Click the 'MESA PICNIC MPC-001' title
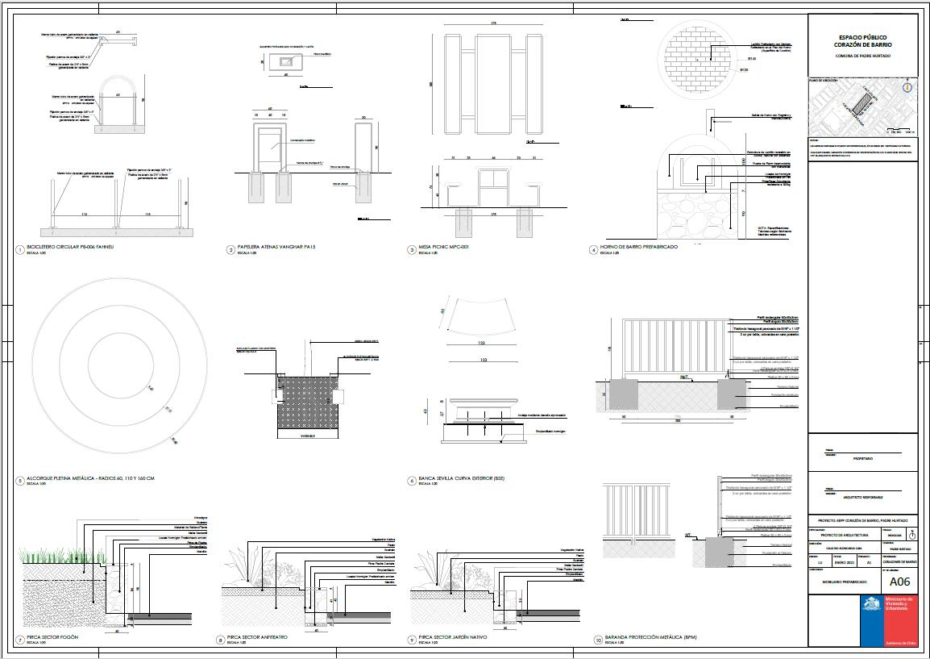Image resolution: width=930 pixels, height=659 pixels. pyautogui.click(x=443, y=247)
